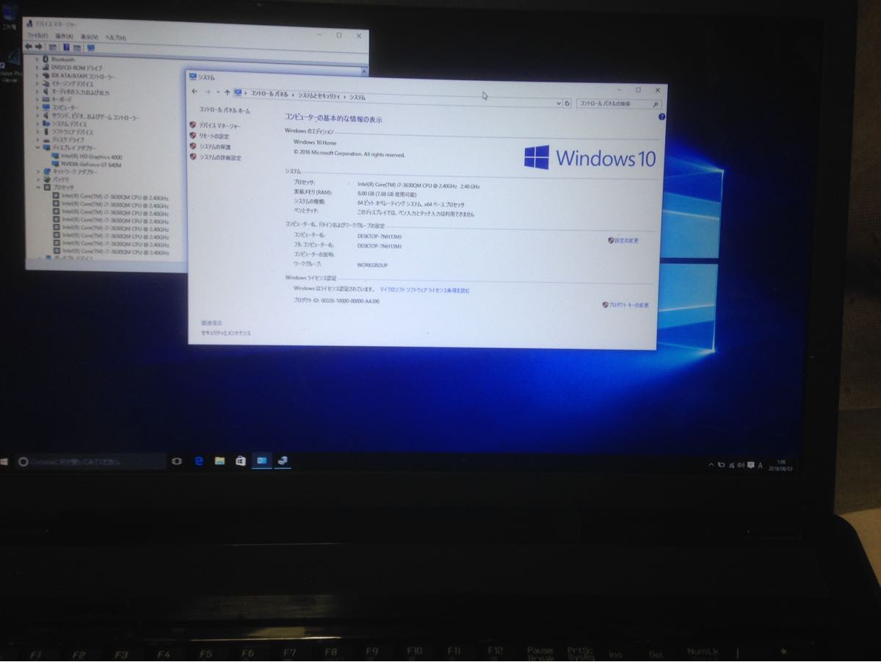The image size is (881, 662).
Task: Select コンピューター category in device tree
Action: click(x=65, y=108)
